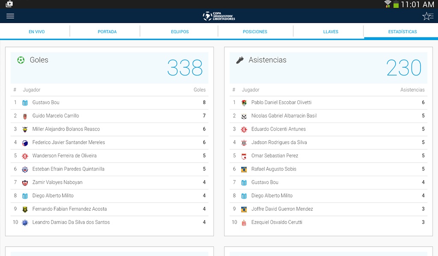Screen dimensions: 438x256
Task: Tap the crest beside Zamir Valoyes Naboyan
Action: click(x=25, y=183)
